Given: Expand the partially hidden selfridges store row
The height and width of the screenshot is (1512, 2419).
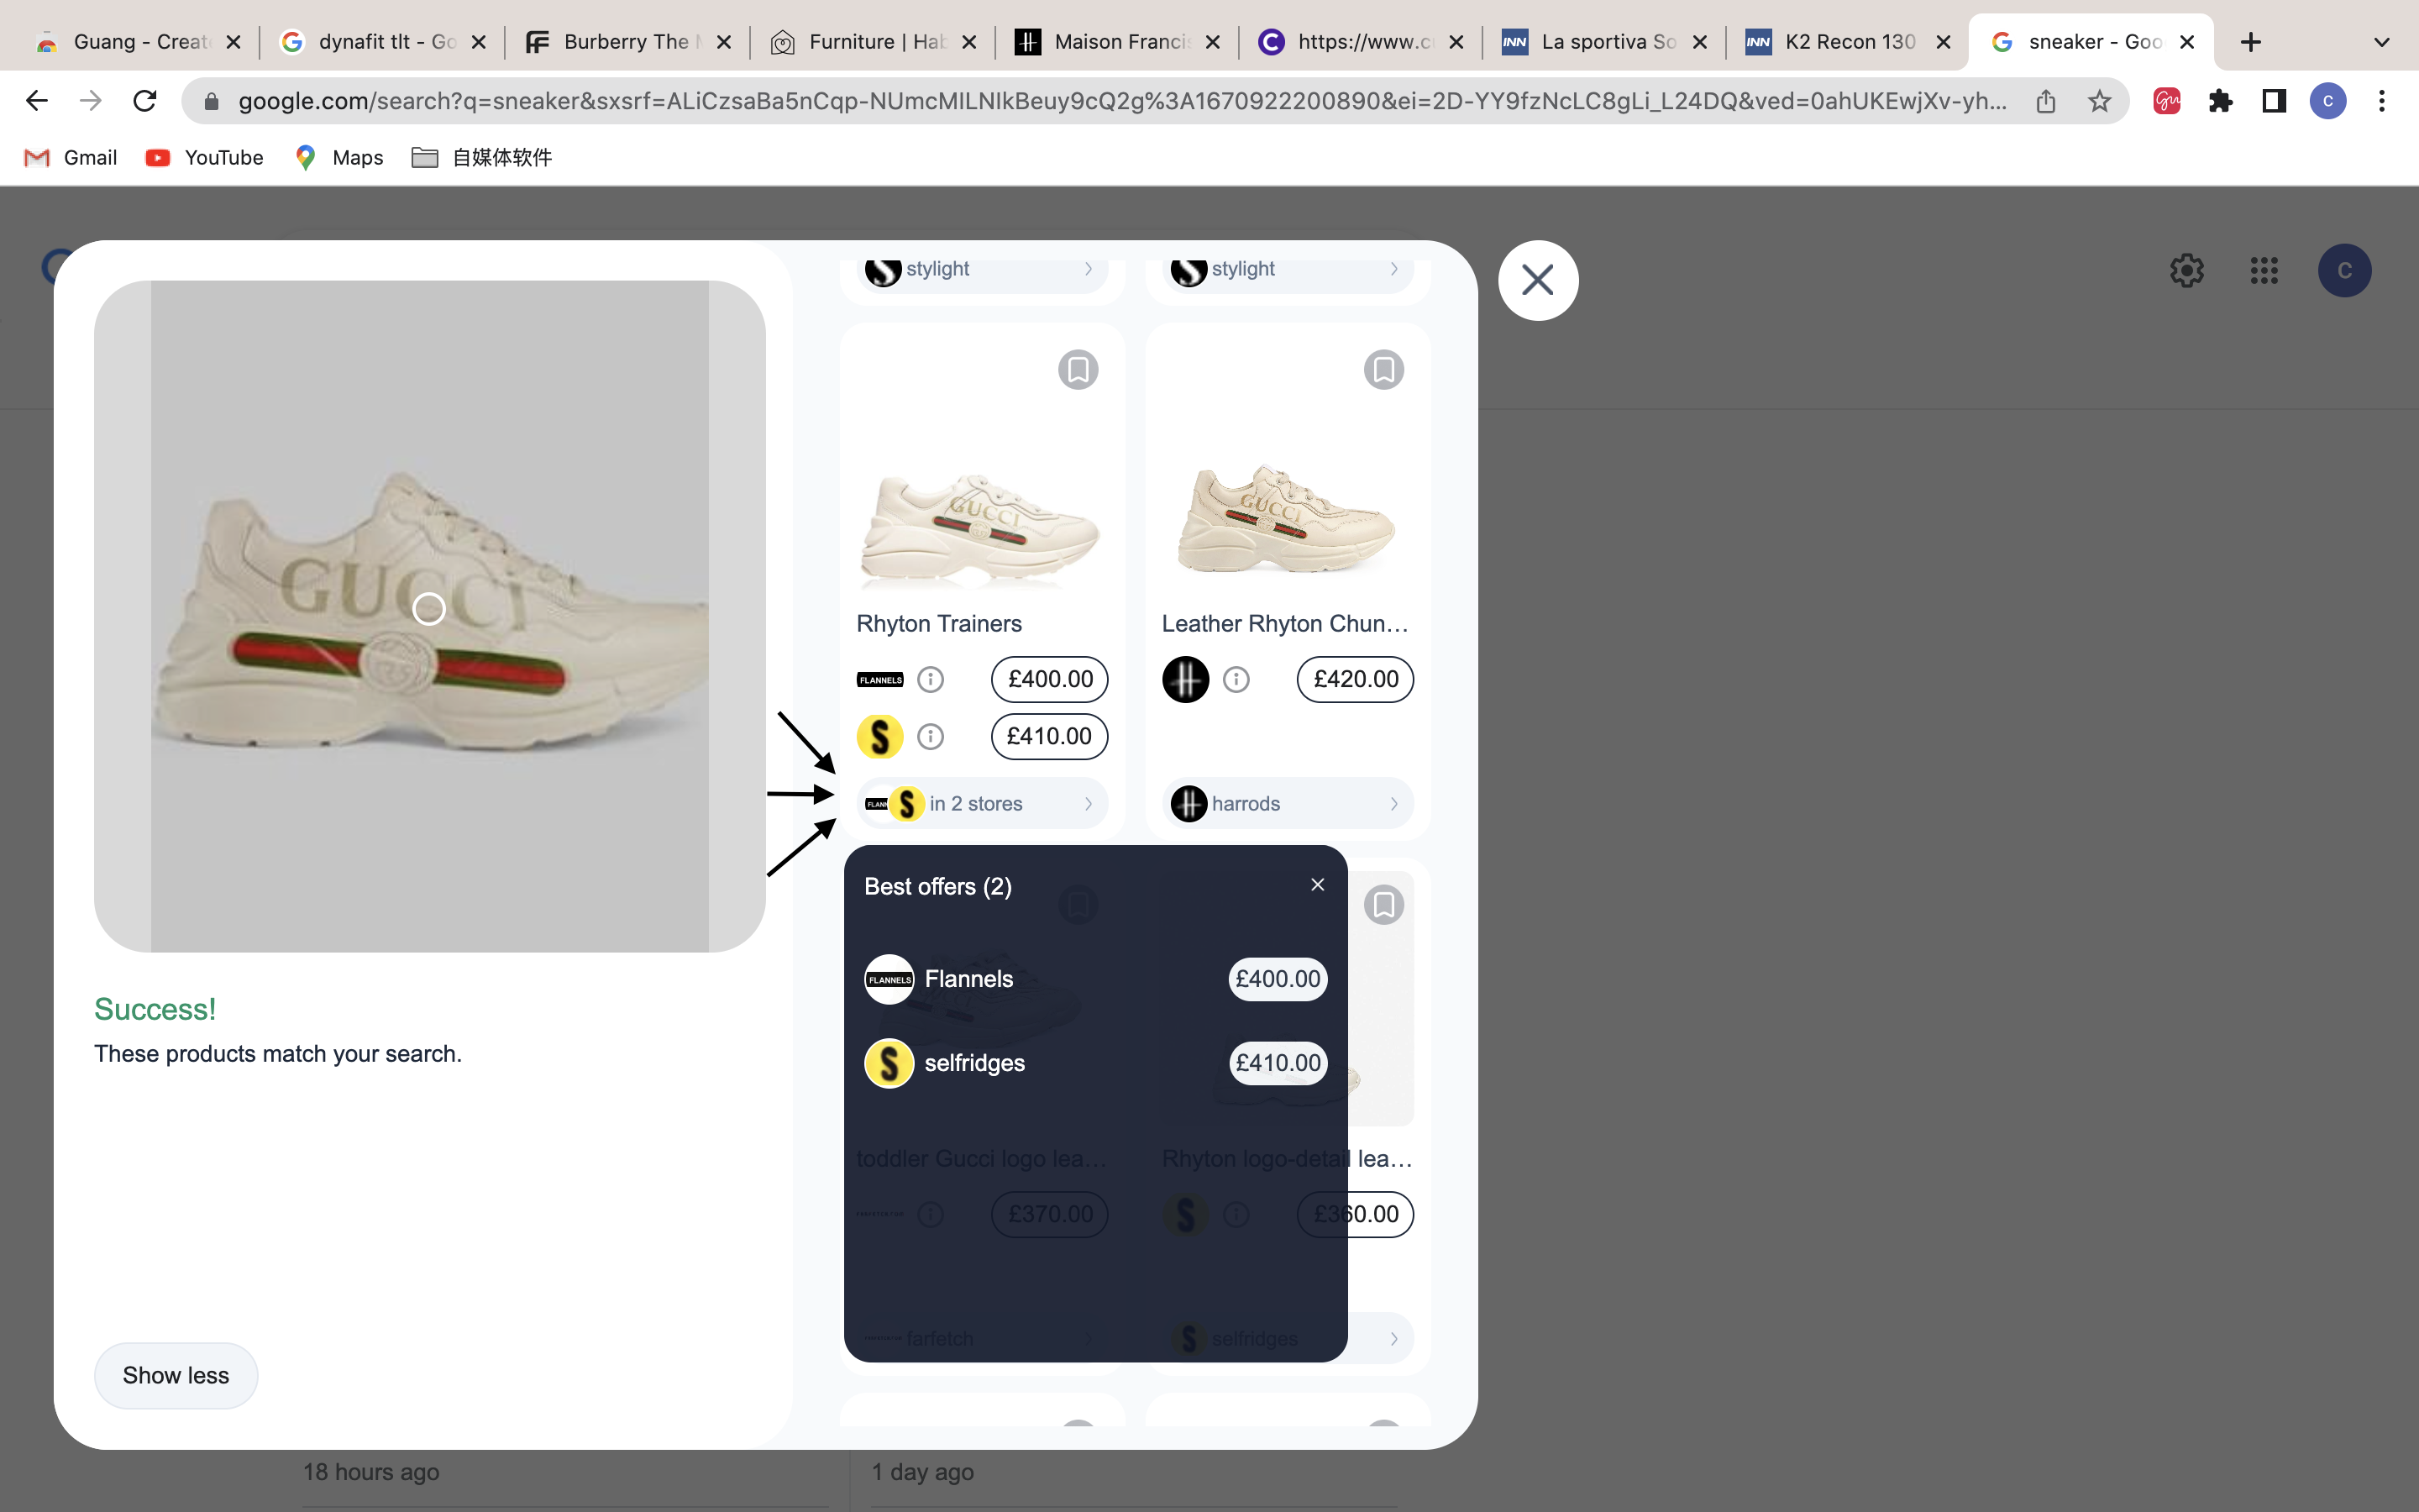Looking at the screenshot, I should click(1288, 1338).
